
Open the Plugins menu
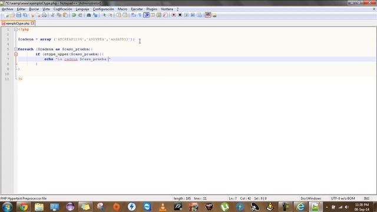[152, 9]
